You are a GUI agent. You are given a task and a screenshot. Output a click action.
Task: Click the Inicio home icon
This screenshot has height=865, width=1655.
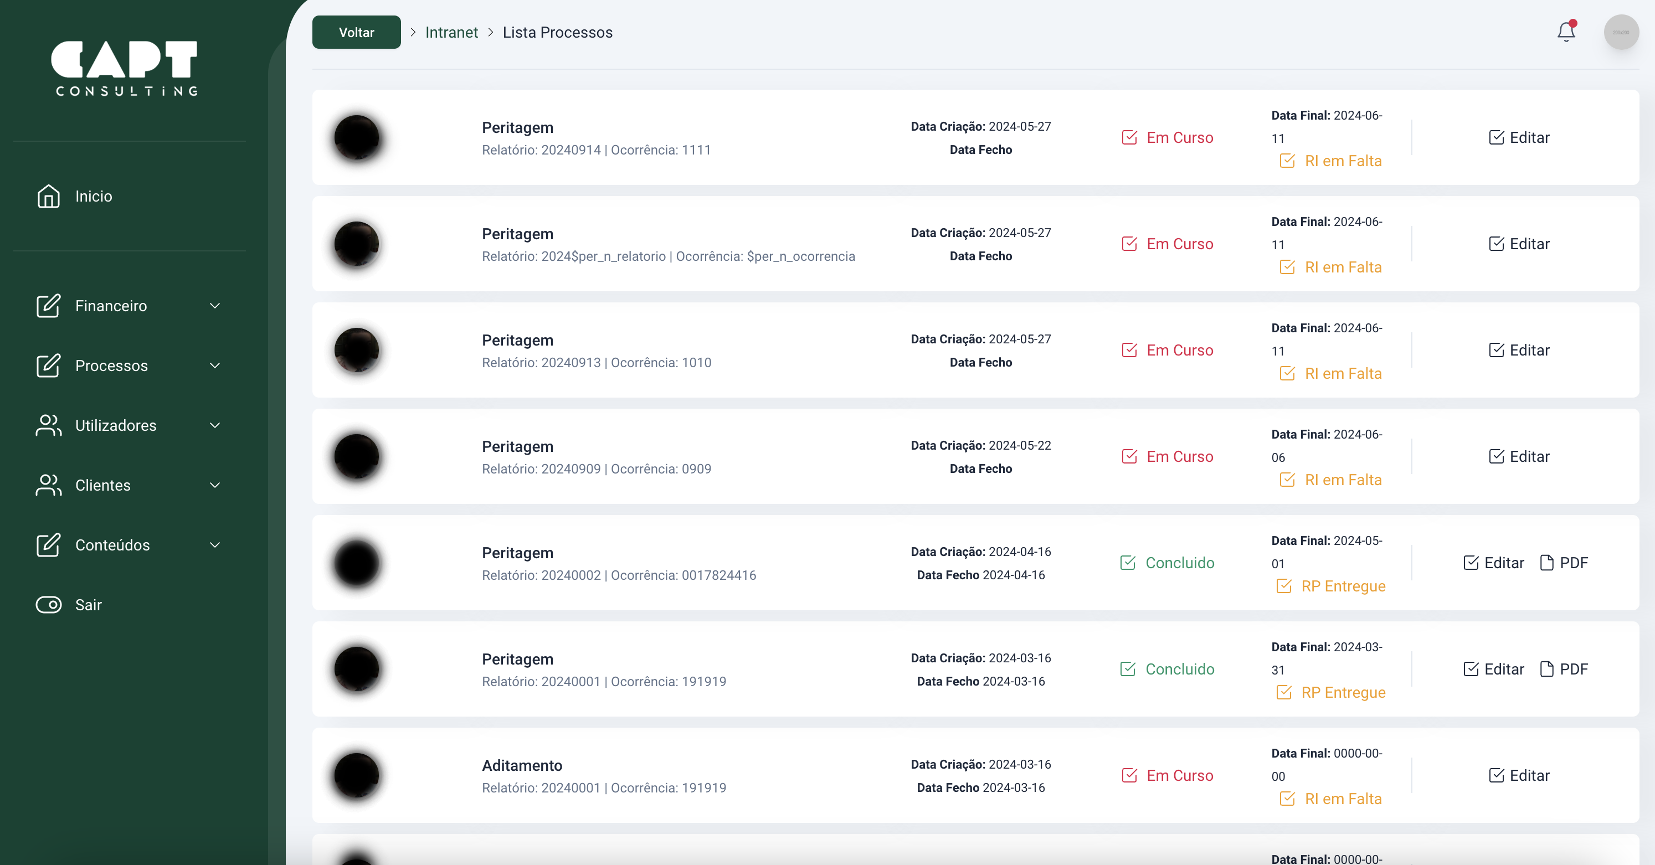48,197
